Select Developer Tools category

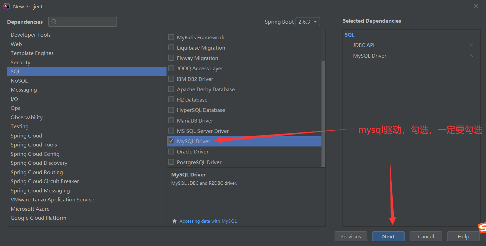coord(87,35)
